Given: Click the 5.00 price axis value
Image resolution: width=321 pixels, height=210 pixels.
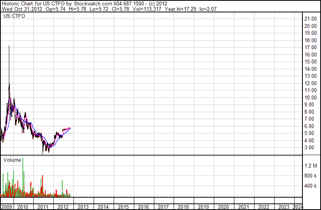Looking at the screenshot, I should point(309,133).
